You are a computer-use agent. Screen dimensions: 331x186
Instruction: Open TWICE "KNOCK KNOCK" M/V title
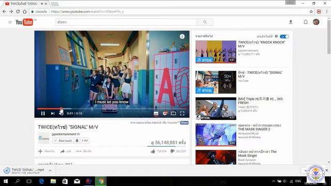(262, 44)
